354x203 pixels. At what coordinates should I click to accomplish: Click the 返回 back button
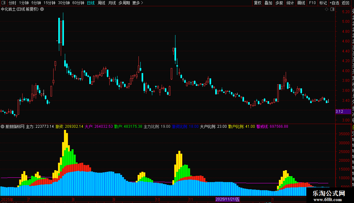346,3
